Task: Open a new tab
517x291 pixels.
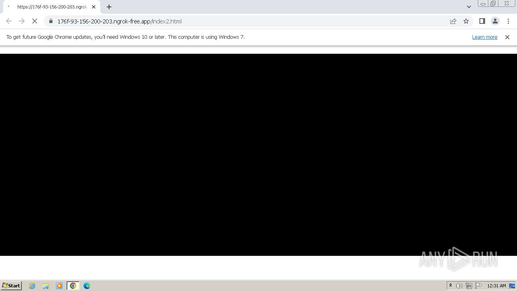Action: click(x=109, y=7)
